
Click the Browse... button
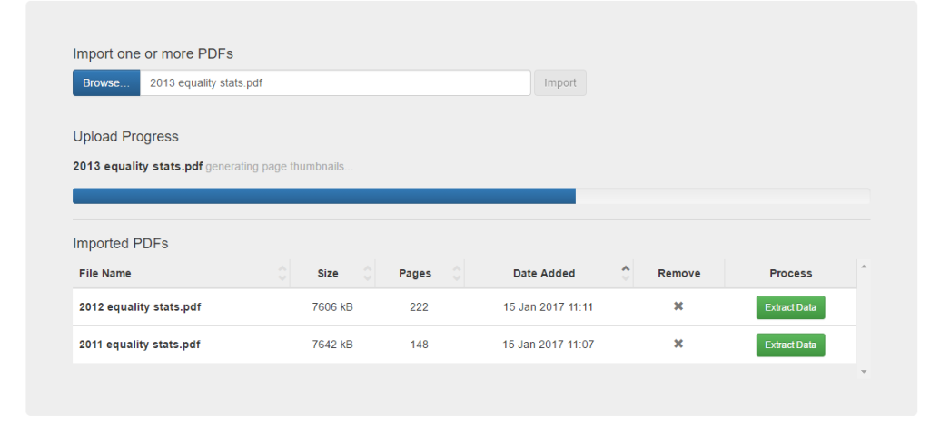click(106, 82)
